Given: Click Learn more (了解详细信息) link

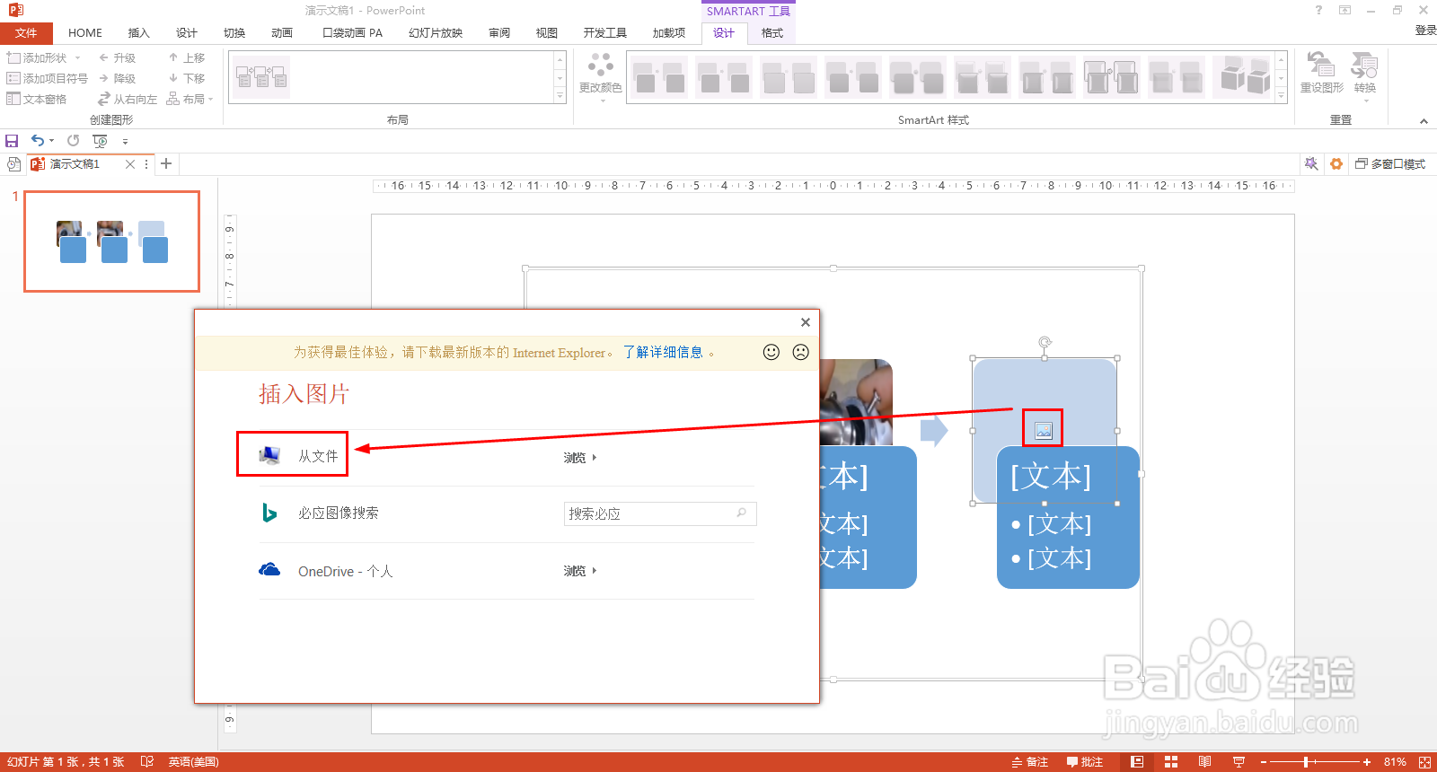Looking at the screenshot, I should [x=663, y=352].
